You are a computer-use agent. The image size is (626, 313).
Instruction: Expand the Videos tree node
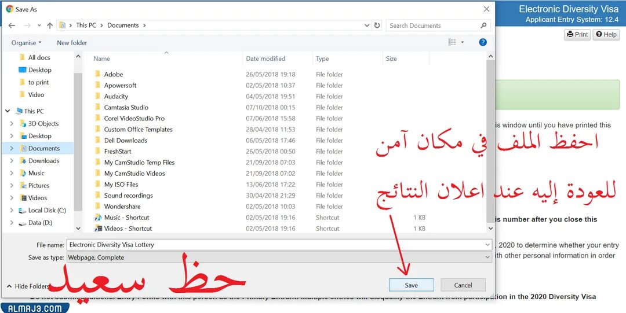pyautogui.click(x=12, y=198)
